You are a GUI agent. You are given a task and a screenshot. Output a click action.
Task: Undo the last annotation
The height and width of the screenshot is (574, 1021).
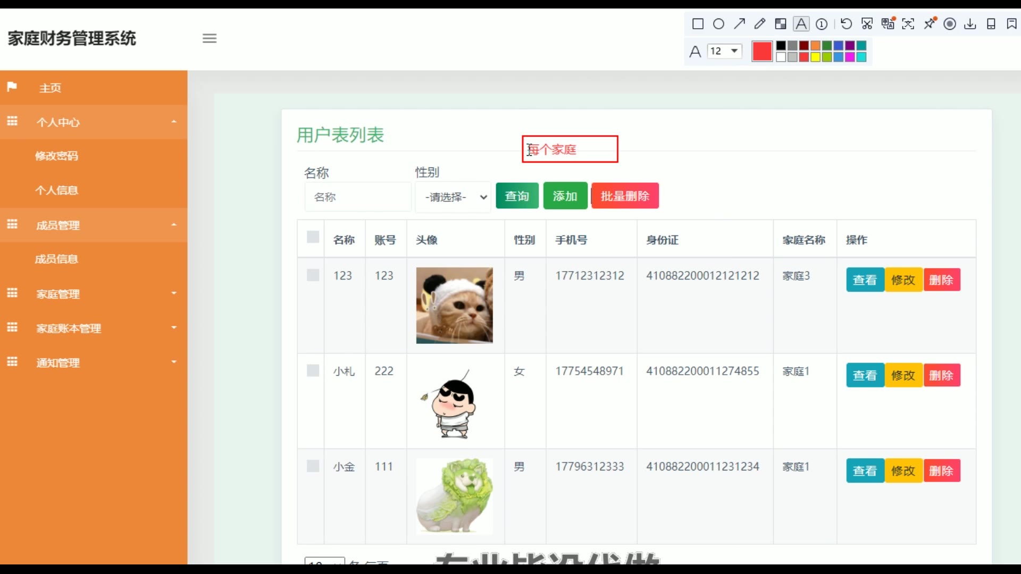pyautogui.click(x=846, y=24)
